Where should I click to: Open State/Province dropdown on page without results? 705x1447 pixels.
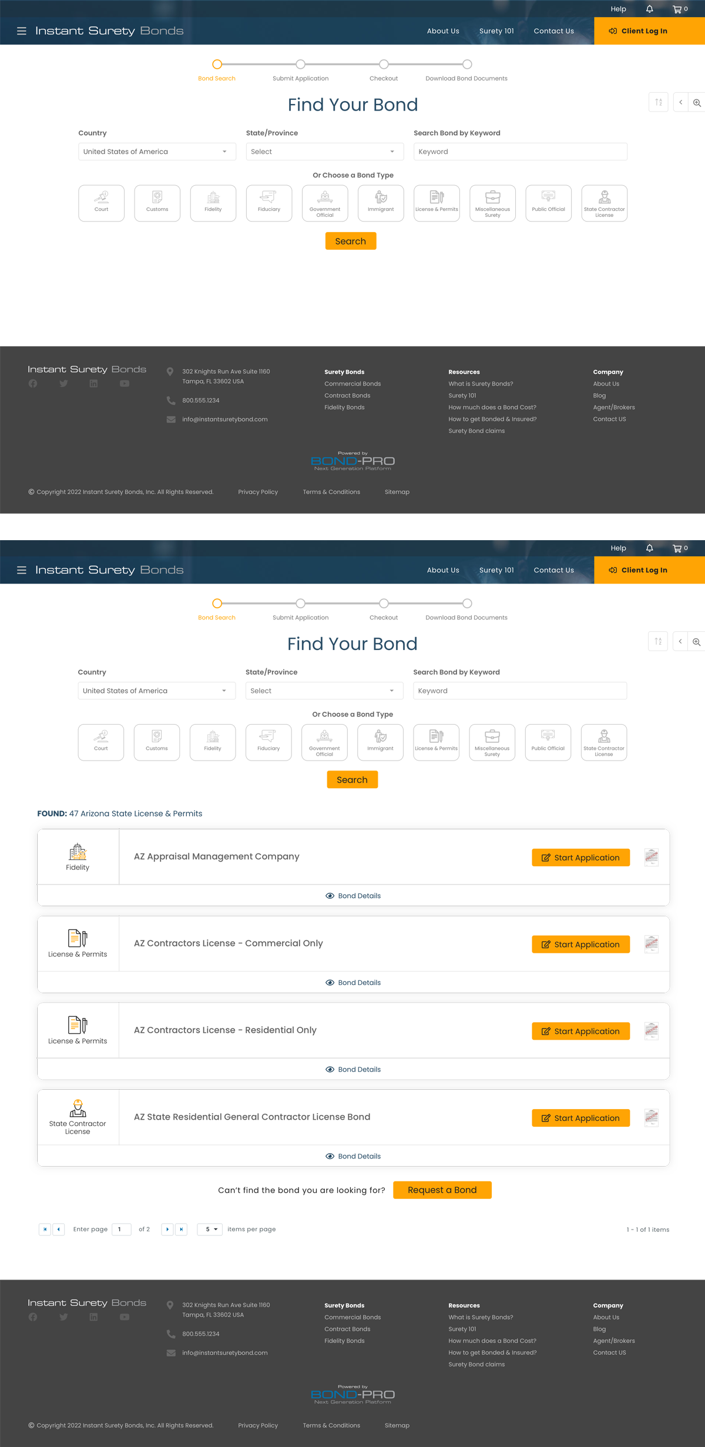pos(325,152)
